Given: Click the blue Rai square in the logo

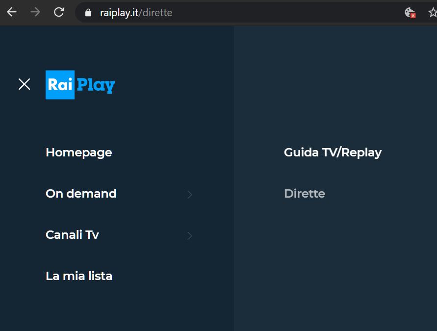Looking at the screenshot, I should coord(60,85).
